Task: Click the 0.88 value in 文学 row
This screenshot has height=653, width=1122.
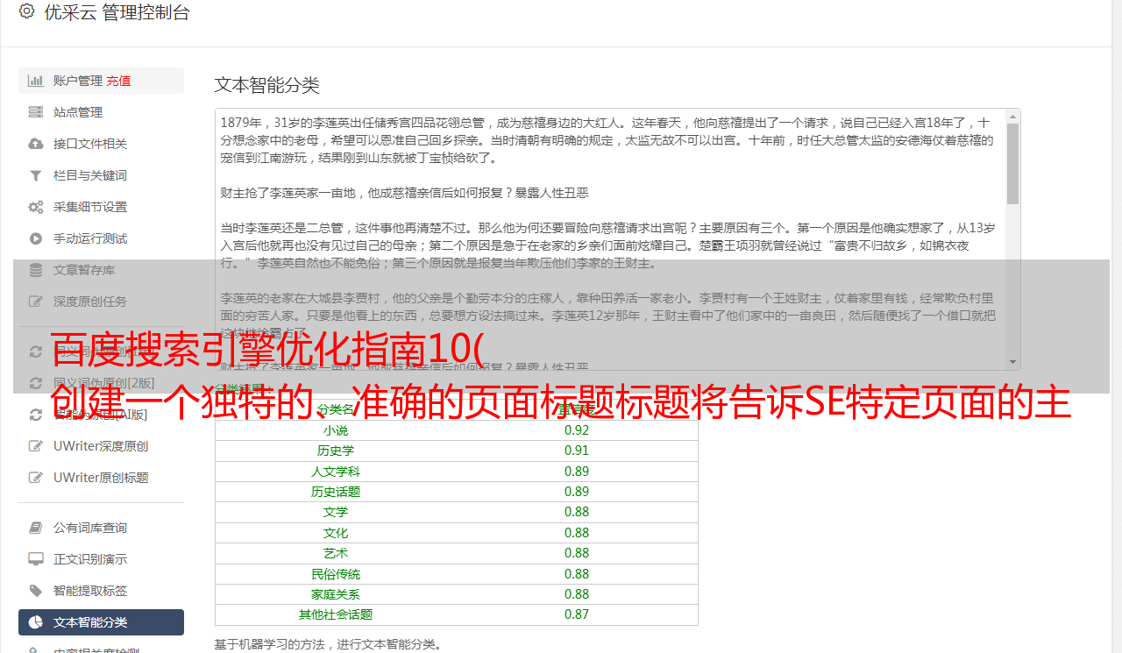Action: point(577,512)
